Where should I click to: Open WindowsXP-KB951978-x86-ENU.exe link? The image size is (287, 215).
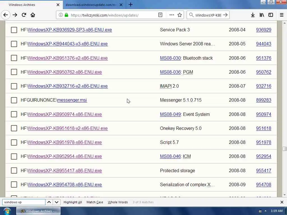tap(65, 142)
